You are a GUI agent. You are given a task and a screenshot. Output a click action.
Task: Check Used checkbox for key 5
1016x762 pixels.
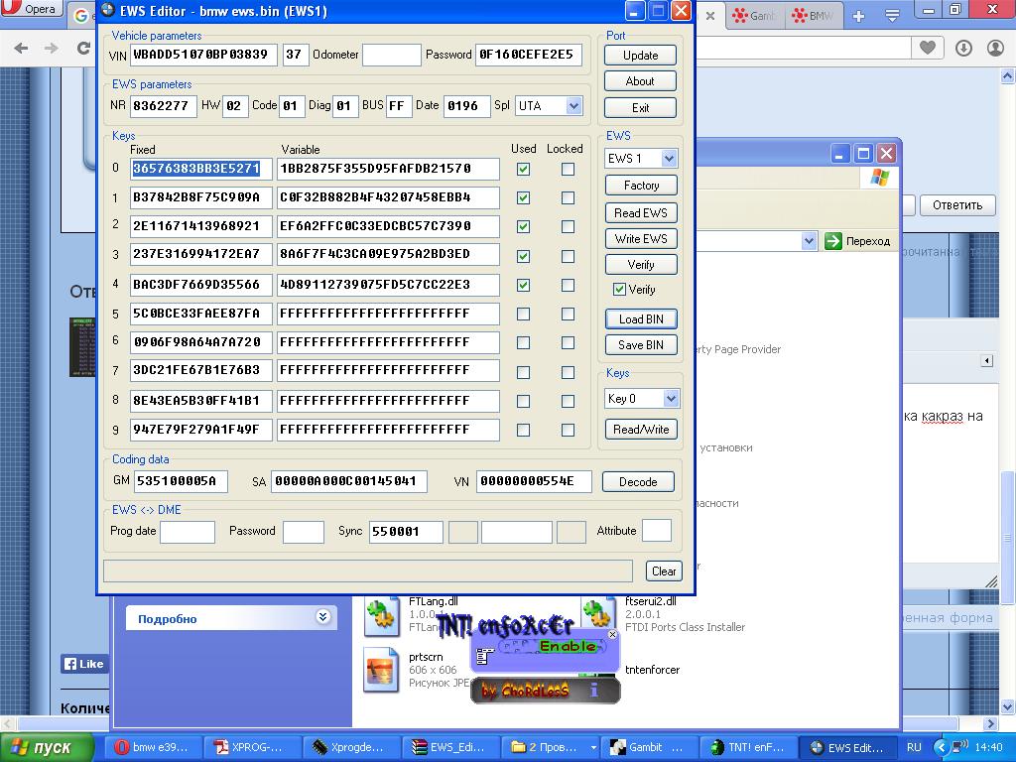coord(524,314)
